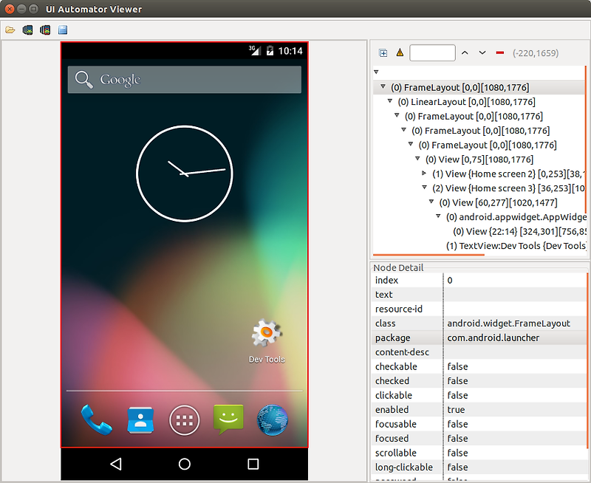
Task: Capture a device screenshot
Action: coord(27,30)
